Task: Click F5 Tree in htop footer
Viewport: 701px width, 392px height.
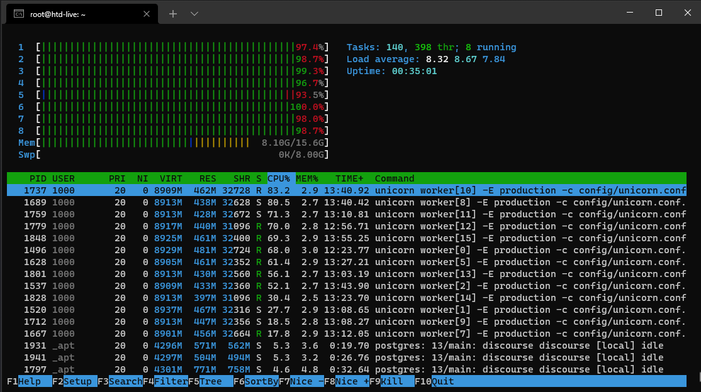Action: coord(211,381)
